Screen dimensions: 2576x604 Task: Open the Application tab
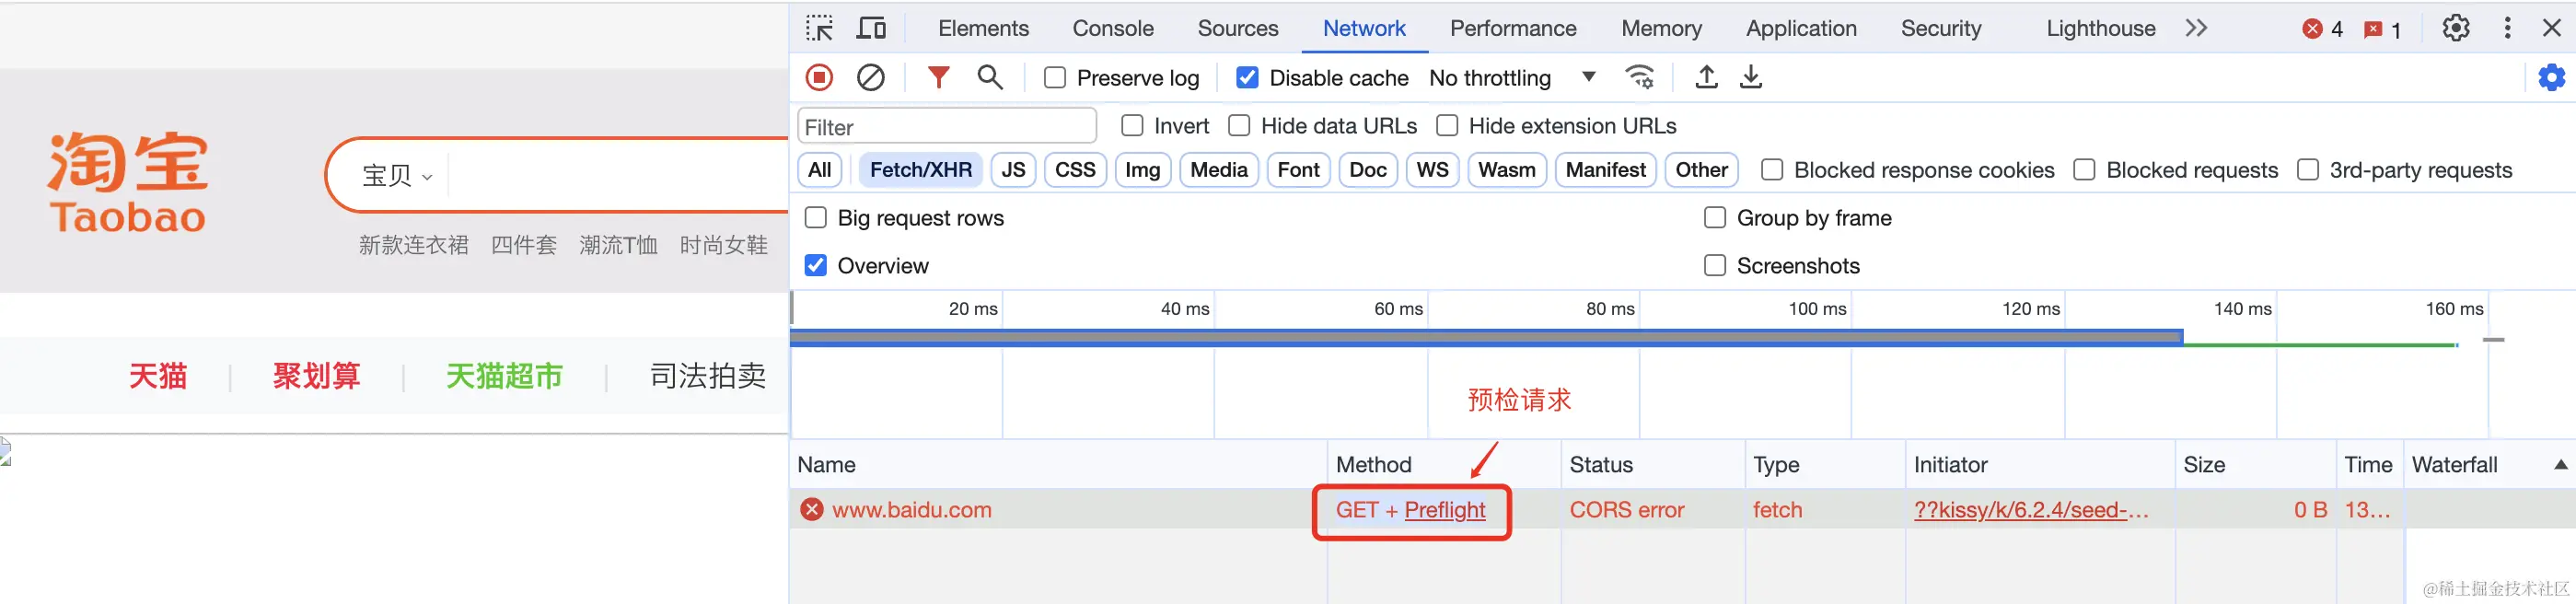coord(1801,28)
